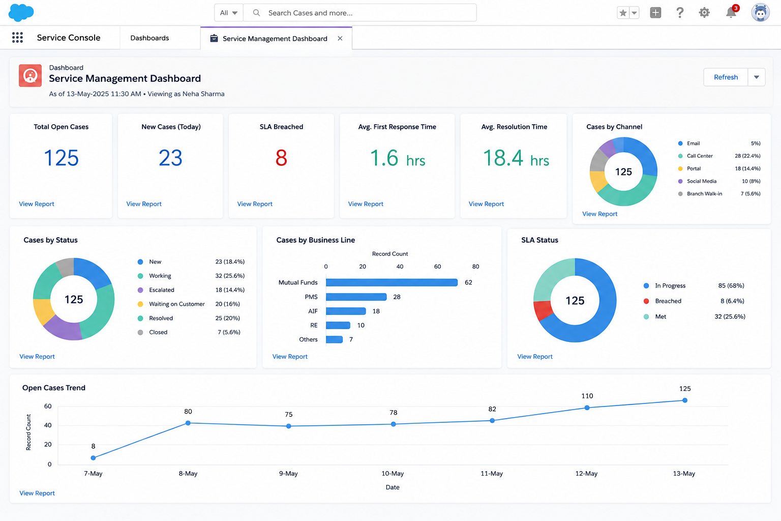Click the Help question mark icon
This screenshot has height=521, width=781.
coord(680,13)
